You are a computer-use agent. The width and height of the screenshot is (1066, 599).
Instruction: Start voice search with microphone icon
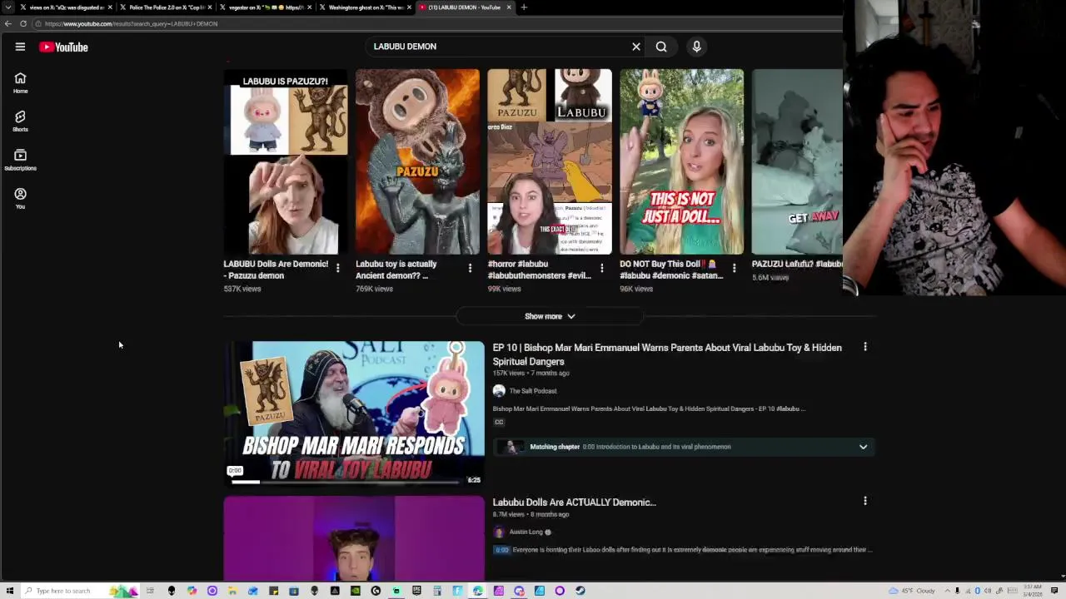[x=696, y=47]
